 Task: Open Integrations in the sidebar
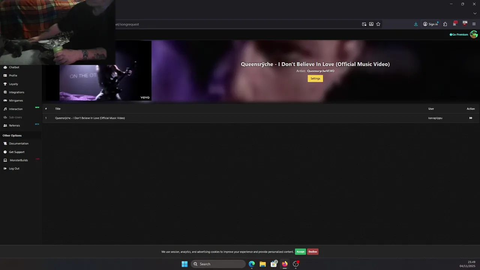point(16,92)
